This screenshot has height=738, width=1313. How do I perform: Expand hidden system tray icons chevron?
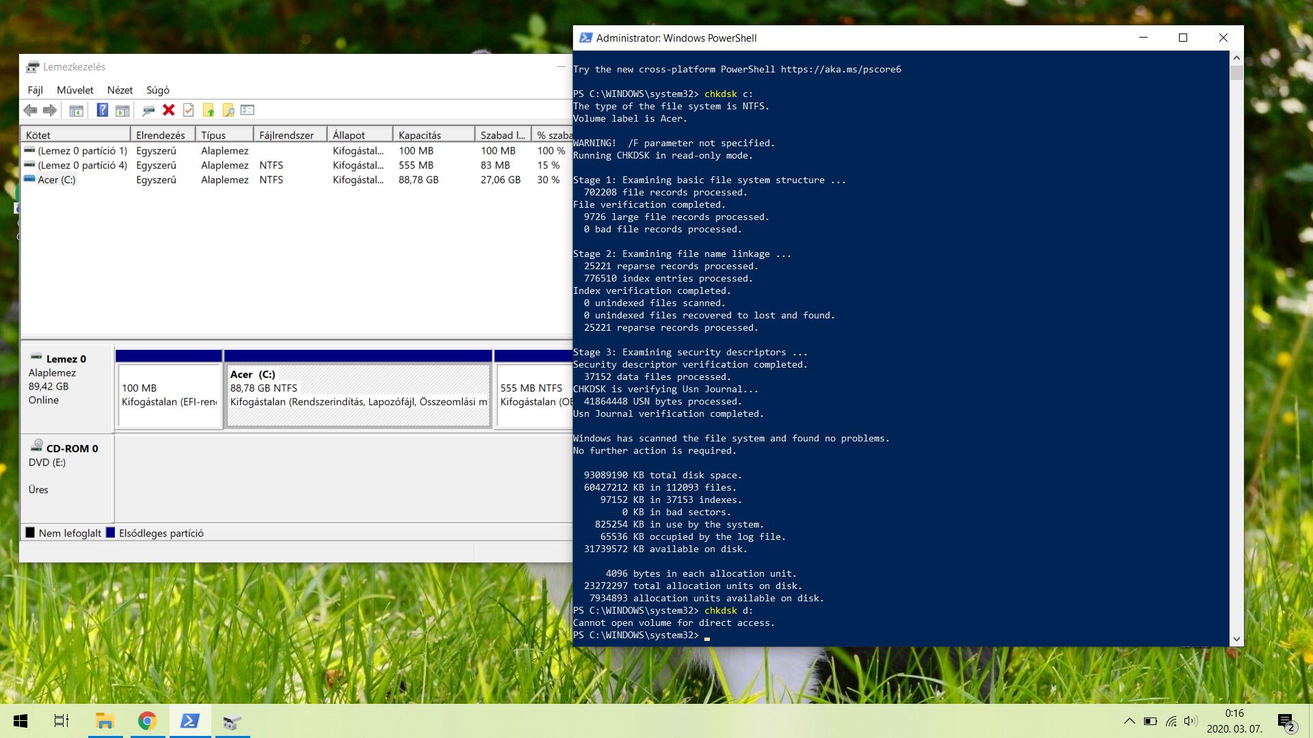[x=1130, y=721]
